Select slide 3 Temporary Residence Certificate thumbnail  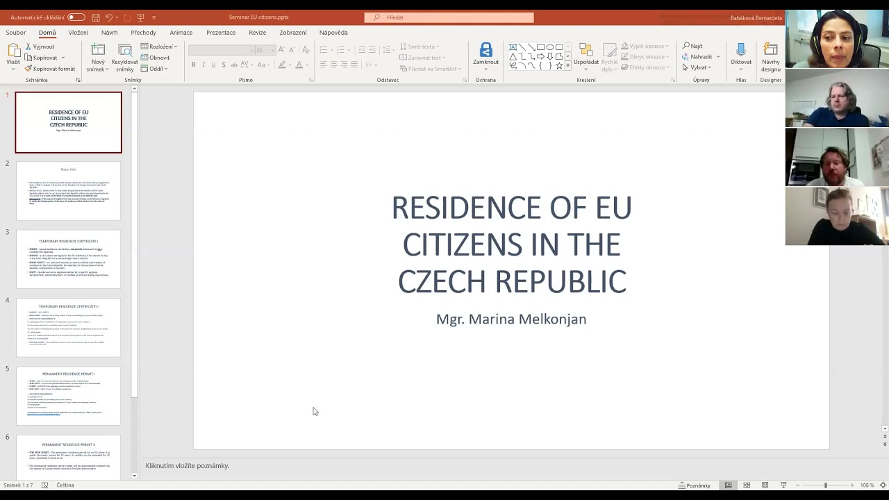68,259
